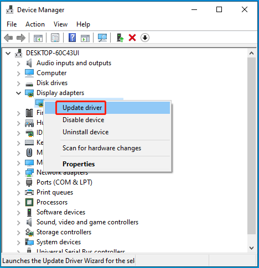This screenshot has height=268, width=259.
Task: Click the blue Help question mark icon
Action: pos(72,38)
